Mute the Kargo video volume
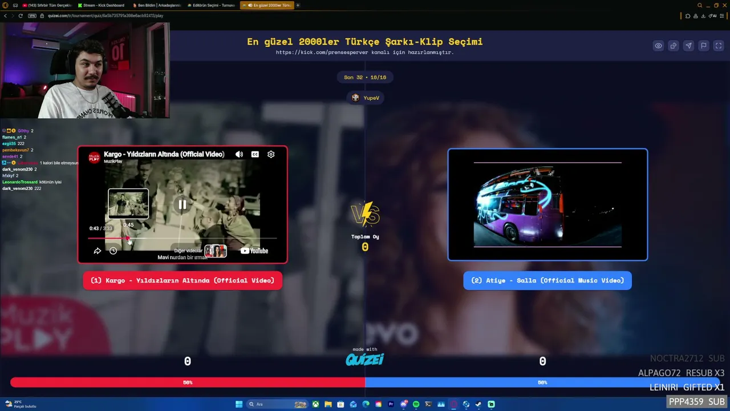 pos(239,154)
